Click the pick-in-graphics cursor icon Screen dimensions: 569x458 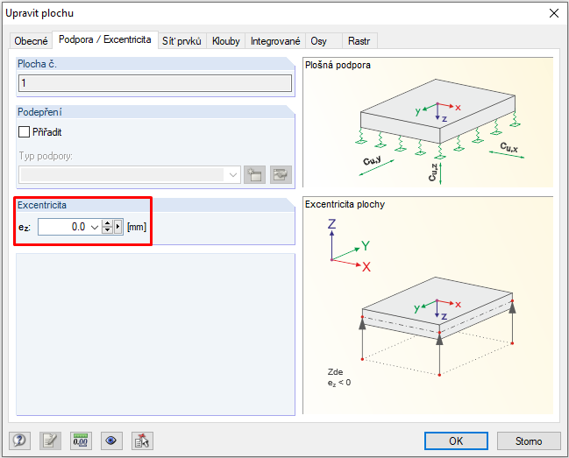pos(142,440)
